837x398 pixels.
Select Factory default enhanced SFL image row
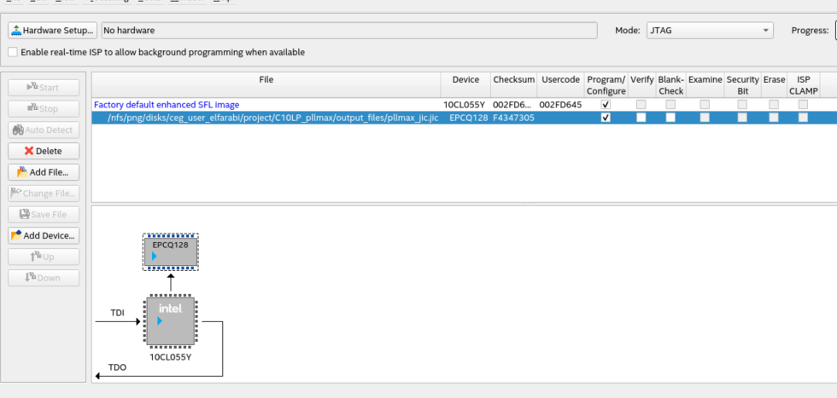click(167, 105)
